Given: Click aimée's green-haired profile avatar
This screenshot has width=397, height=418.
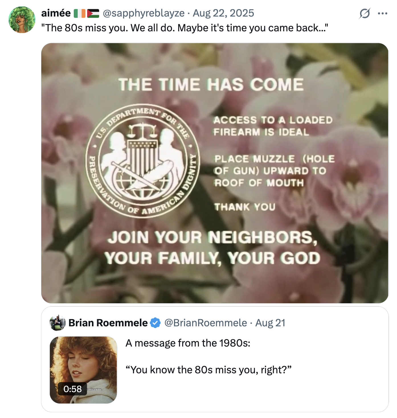Looking at the screenshot, I should (22, 20).
